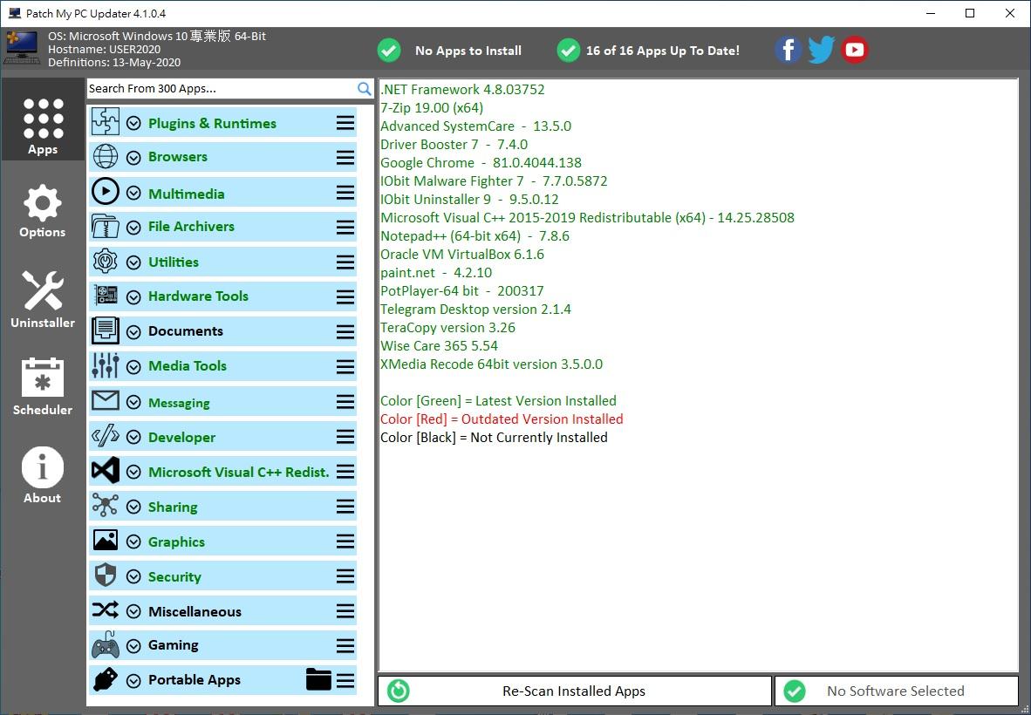Click the 16 of 16 Apps Up To Date status

pyautogui.click(x=648, y=51)
